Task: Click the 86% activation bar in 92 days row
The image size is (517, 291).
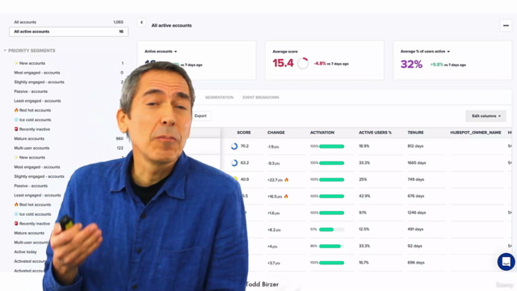Action: [x=331, y=246]
